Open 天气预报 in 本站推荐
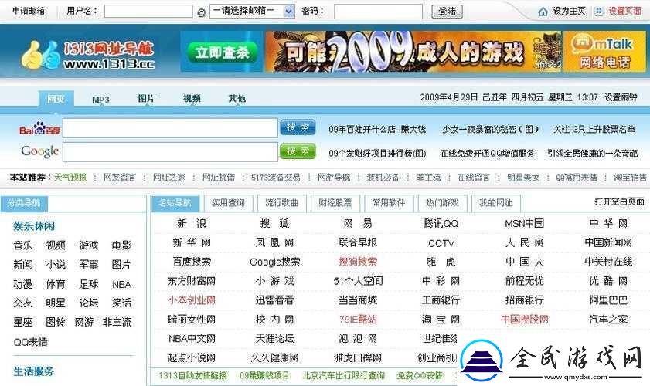Screen dimensions: 650x386 [x=70, y=178]
